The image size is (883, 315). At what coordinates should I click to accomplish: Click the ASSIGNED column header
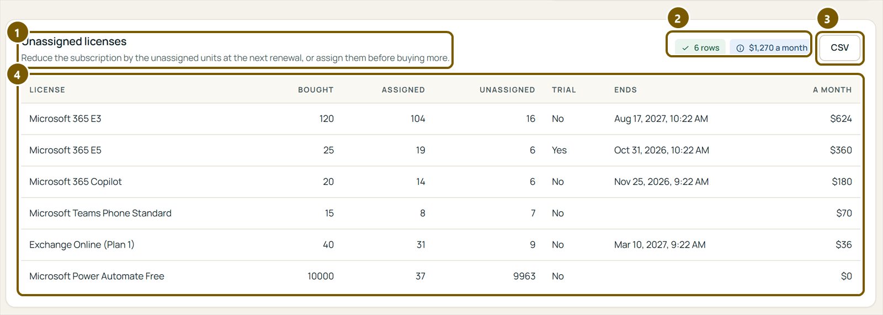[x=403, y=90]
